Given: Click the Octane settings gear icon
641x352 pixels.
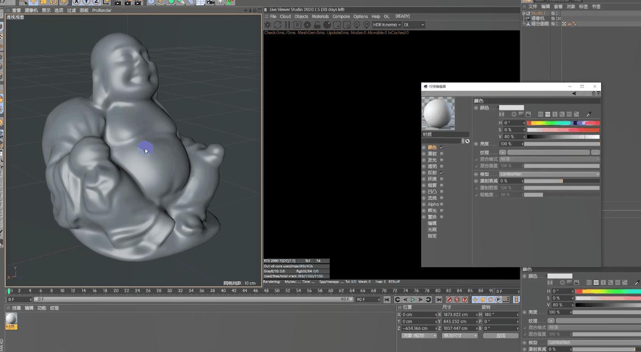Looking at the screenshot, I should pos(307,25).
